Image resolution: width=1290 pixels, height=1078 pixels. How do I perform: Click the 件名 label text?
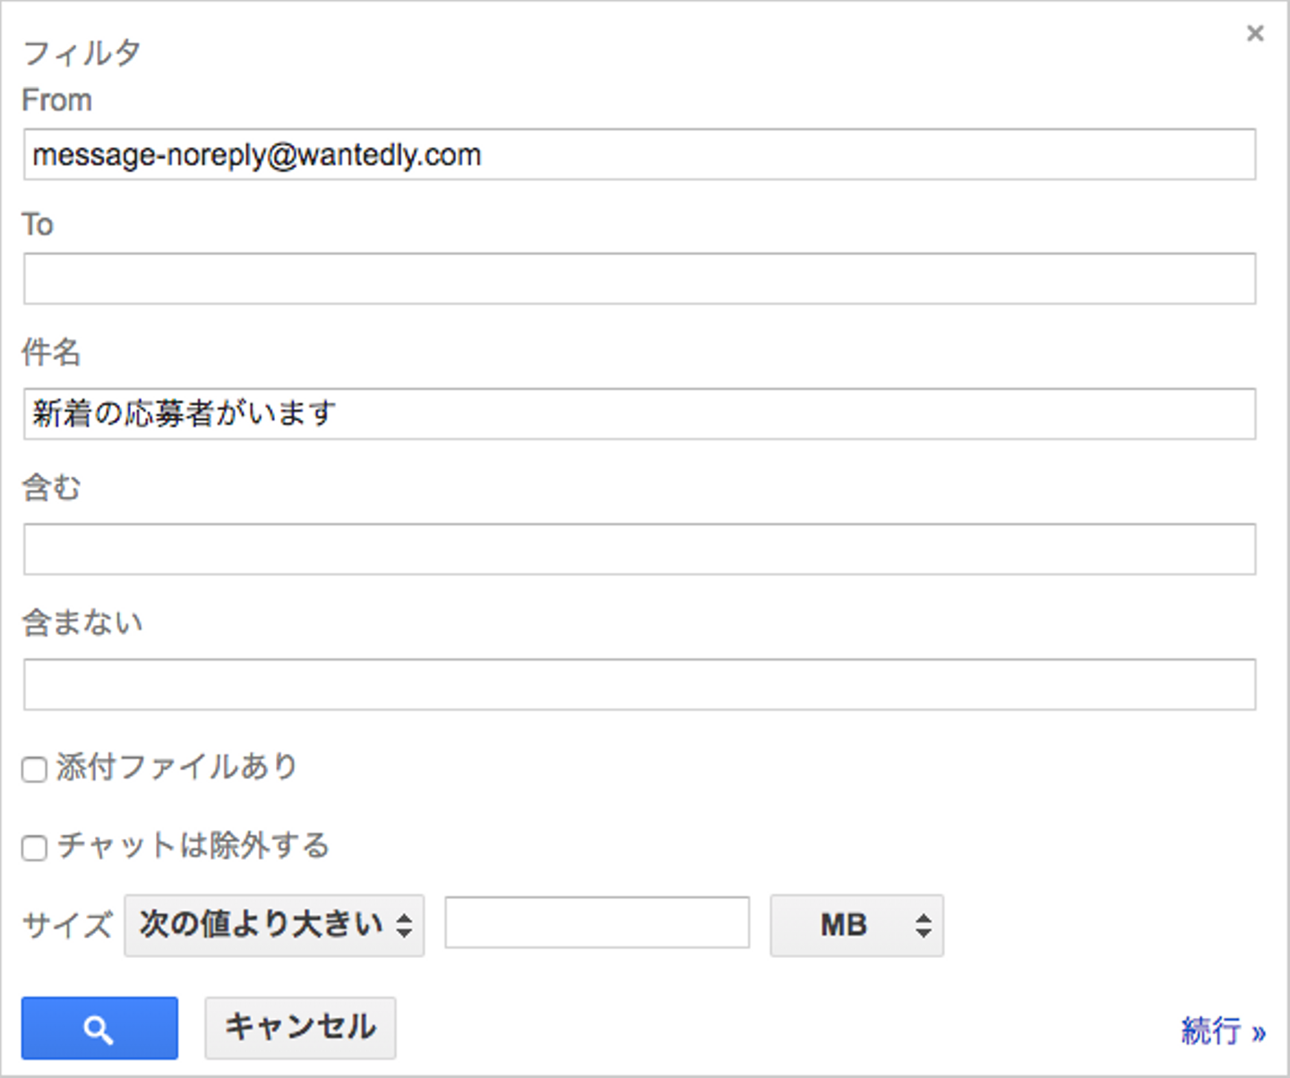(51, 353)
